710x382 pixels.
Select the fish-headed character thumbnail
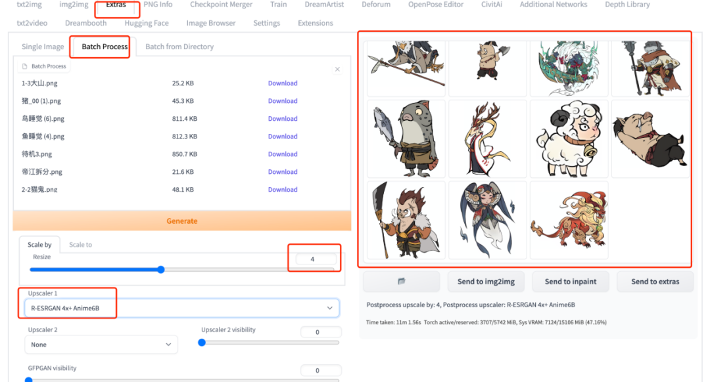coord(406,138)
